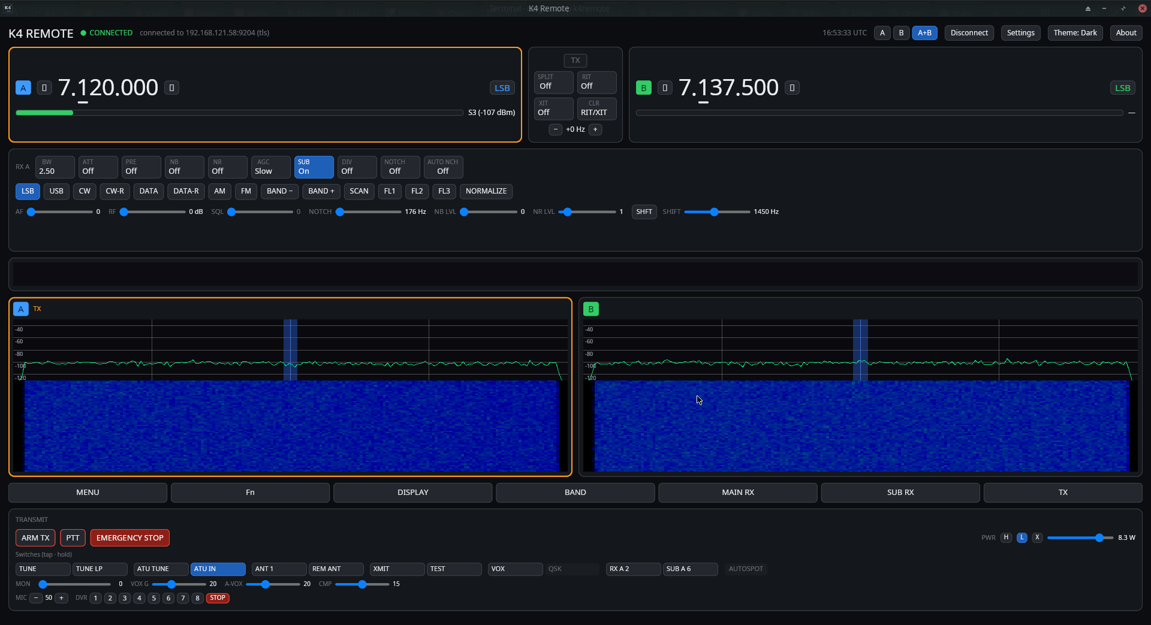The height and width of the screenshot is (625, 1151).
Task: Play DVR memory 3
Action: [x=125, y=598]
